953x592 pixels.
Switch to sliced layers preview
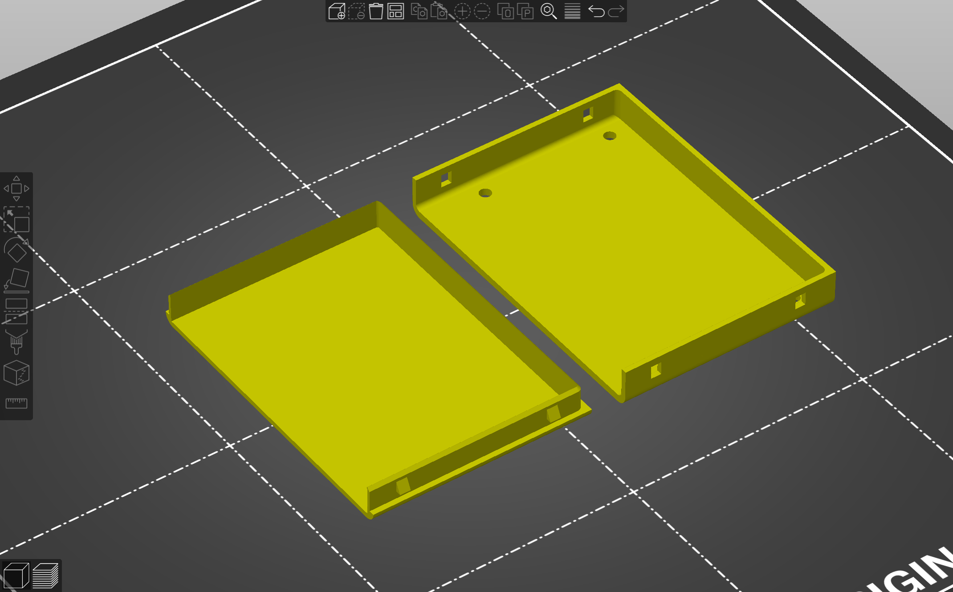[x=45, y=576]
